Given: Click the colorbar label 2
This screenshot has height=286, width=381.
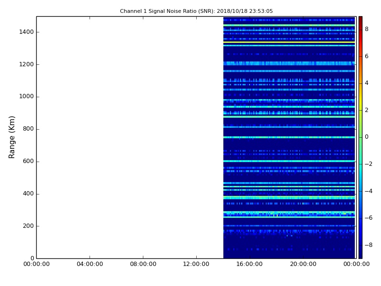Looking at the screenshot, I should click(x=367, y=110).
